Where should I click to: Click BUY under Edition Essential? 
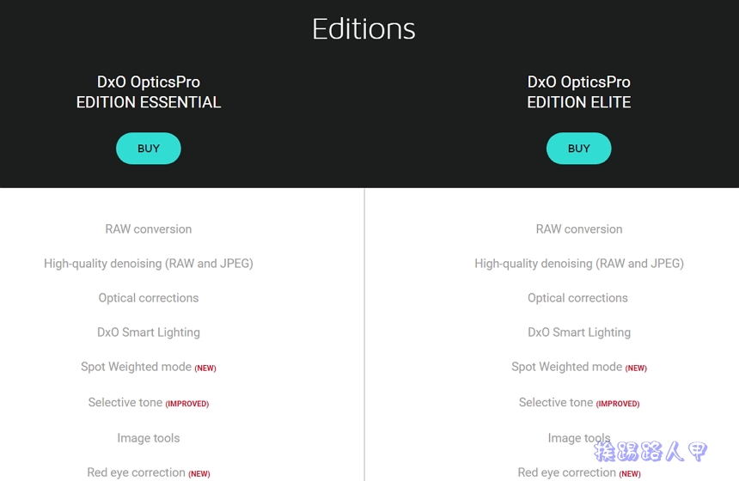point(149,149)
